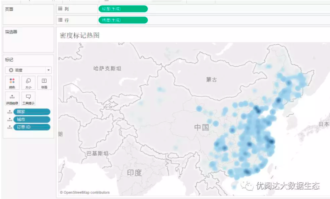Click the OpenStreetMap contributors attribution
Image resolution: width=330 pixels, height=199 pixels.
[x=85, y=192]
